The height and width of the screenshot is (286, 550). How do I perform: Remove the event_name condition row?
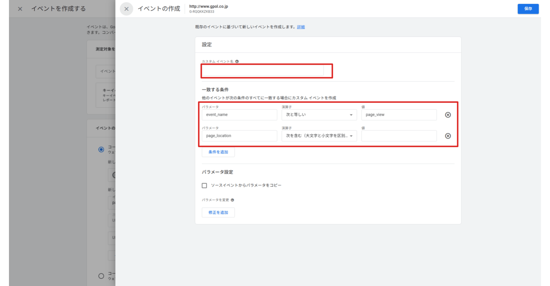[x=448, y=115]
